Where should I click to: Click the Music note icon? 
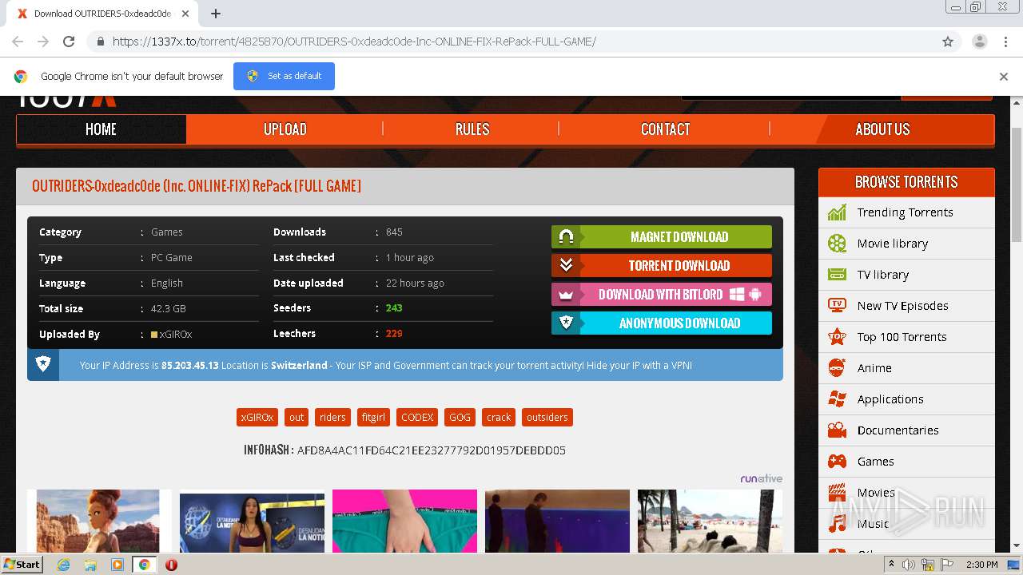click(x=837, y=523)
